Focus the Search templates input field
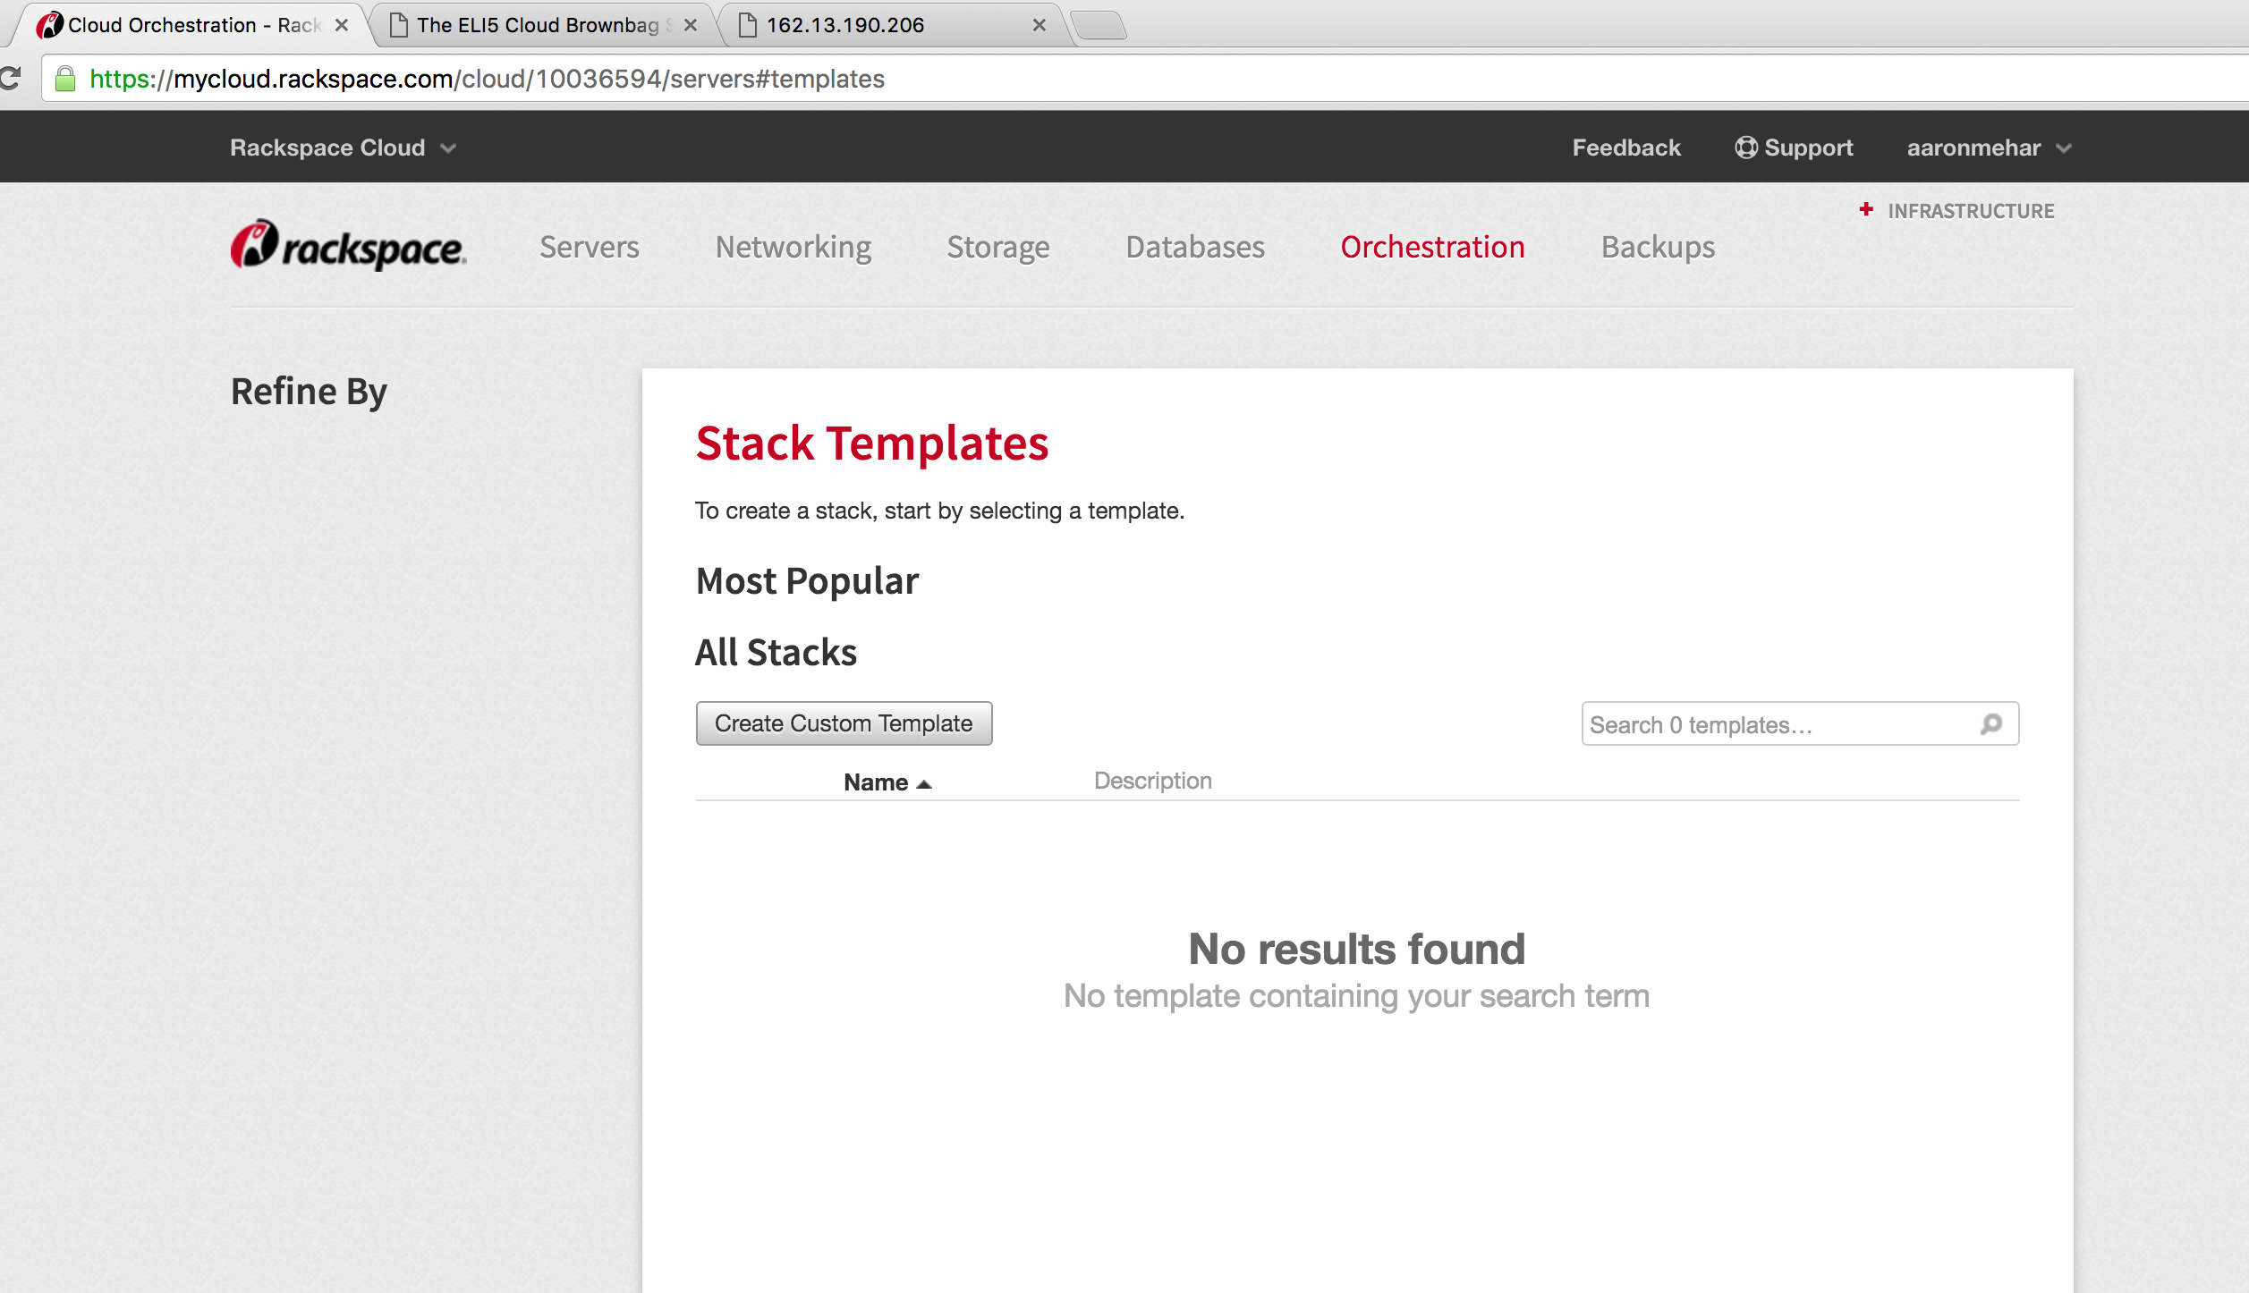 point(1800,723)
